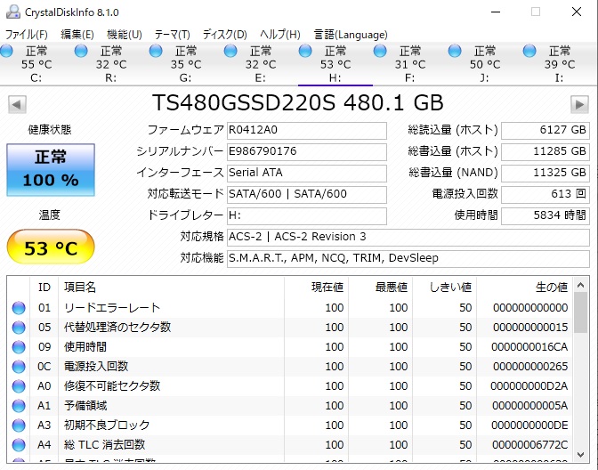Viewport: 598px width, 470px height.
Task: Click the status icon for 代替処理済のセクタ数 row
Action: (19, 328)
